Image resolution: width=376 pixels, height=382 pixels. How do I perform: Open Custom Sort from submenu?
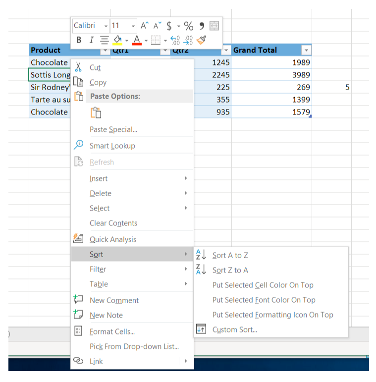[x=234, y=329]
